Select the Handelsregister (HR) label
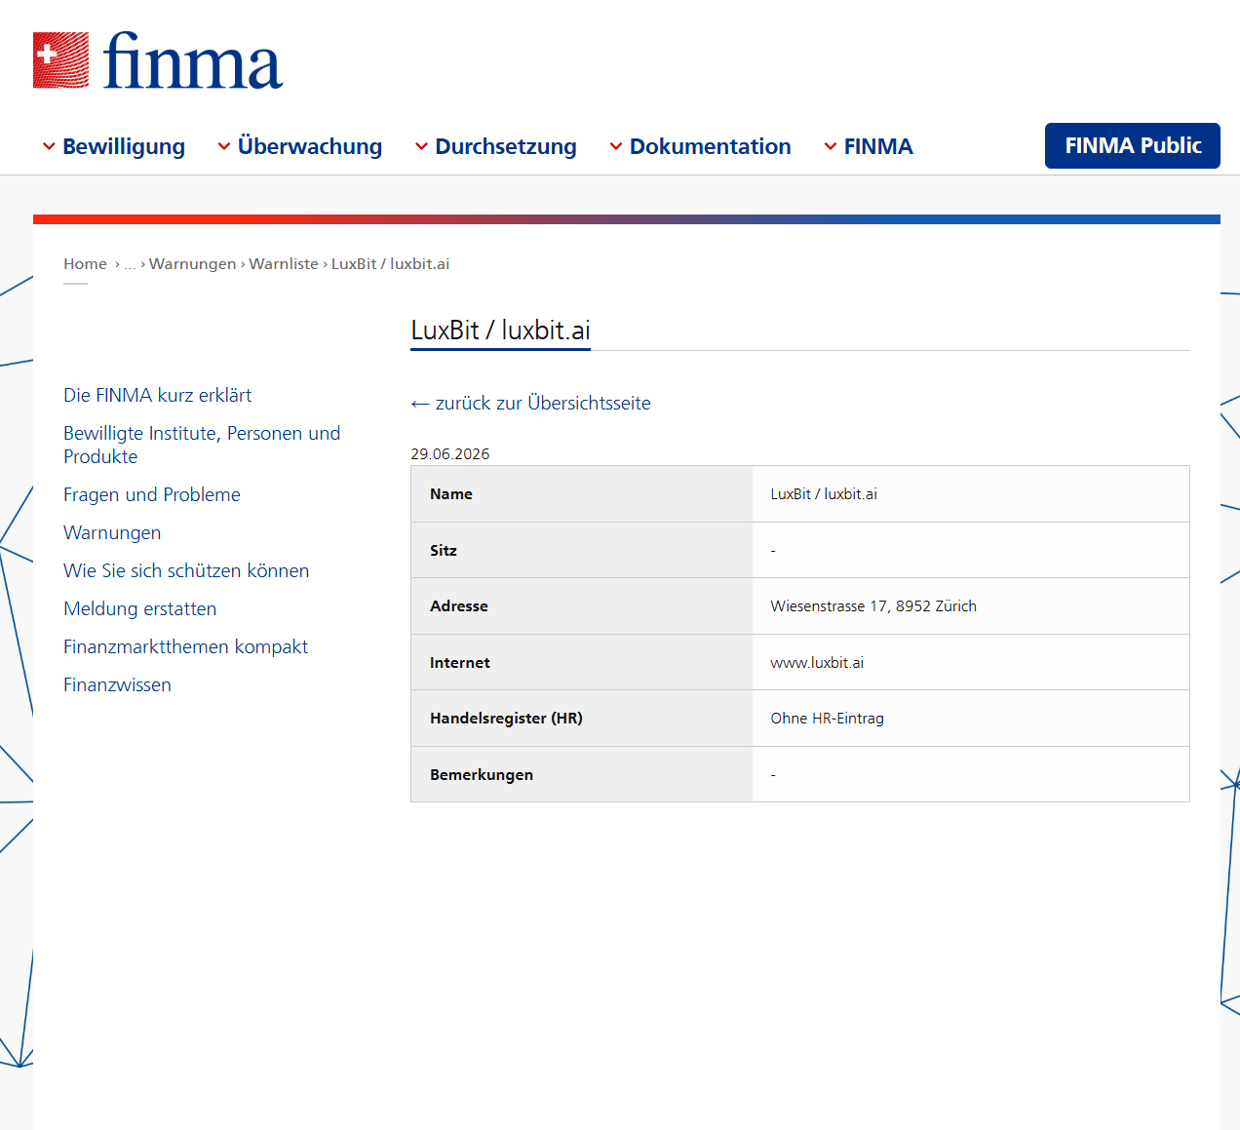Image resolution: width=1240 pixels, height=1130 pixels. (x=506, y=719)
